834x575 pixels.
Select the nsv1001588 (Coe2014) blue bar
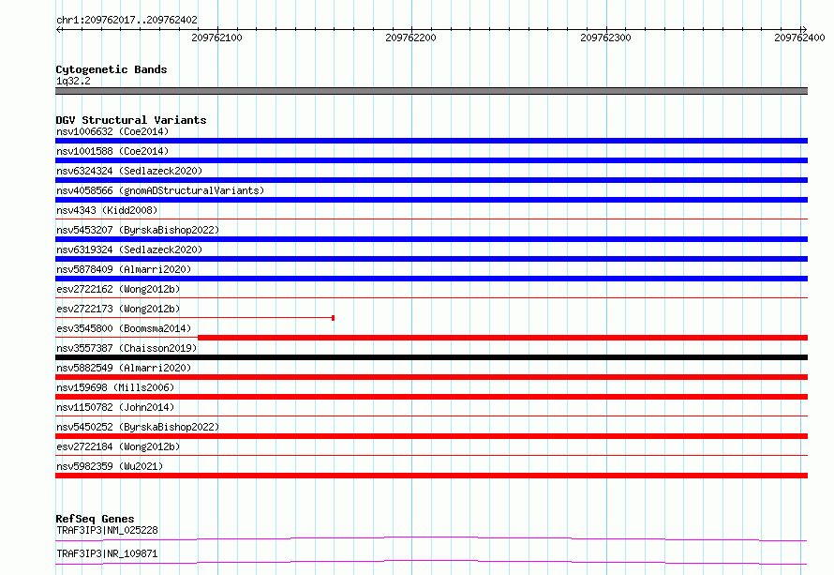coord(431,160)
